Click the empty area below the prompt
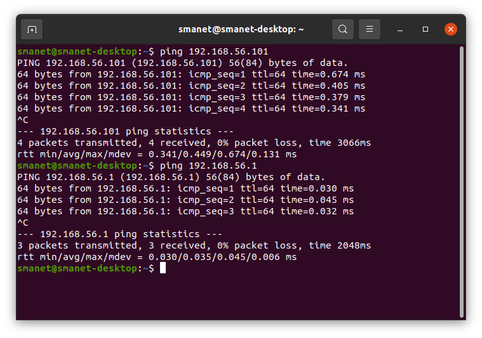The width and height of the screenshot is (482, 338). (237, 296)
